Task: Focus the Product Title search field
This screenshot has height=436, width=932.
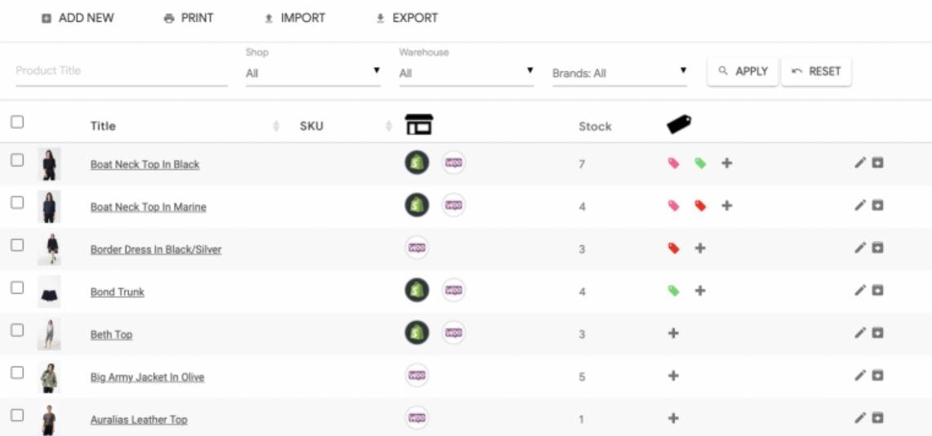Action: [x=121, y=71]
